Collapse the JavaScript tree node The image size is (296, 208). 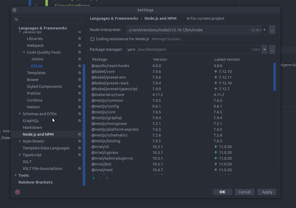tap(20, 32)
